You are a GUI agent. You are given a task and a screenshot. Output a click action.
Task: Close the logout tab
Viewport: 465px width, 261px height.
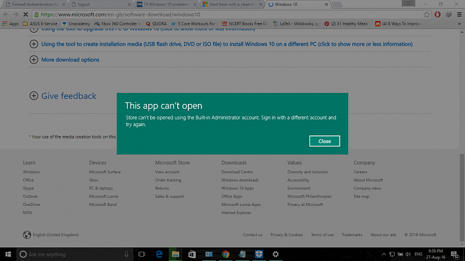pos(129,4)
